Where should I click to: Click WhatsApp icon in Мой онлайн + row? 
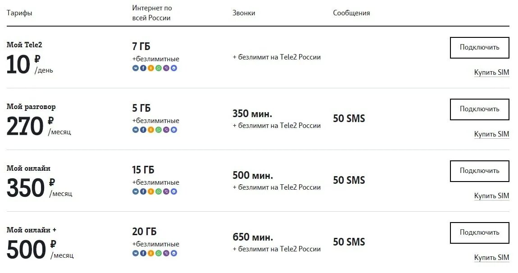click(x=159, y=254)
